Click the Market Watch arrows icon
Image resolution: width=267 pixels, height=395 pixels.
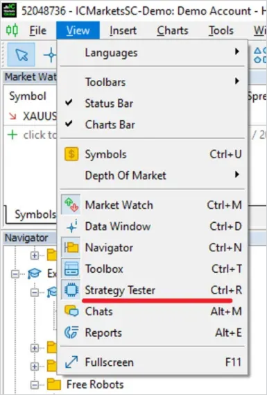[x=71, y=205]
